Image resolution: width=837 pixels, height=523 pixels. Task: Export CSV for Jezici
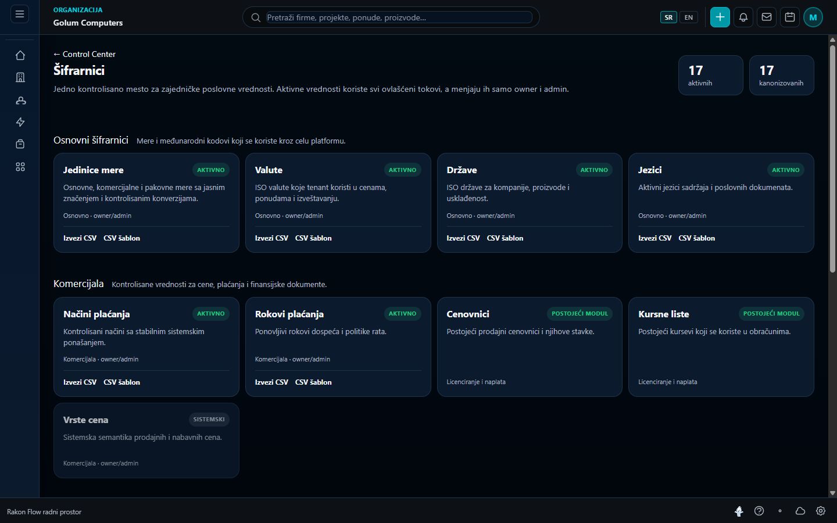coord(654,238)
